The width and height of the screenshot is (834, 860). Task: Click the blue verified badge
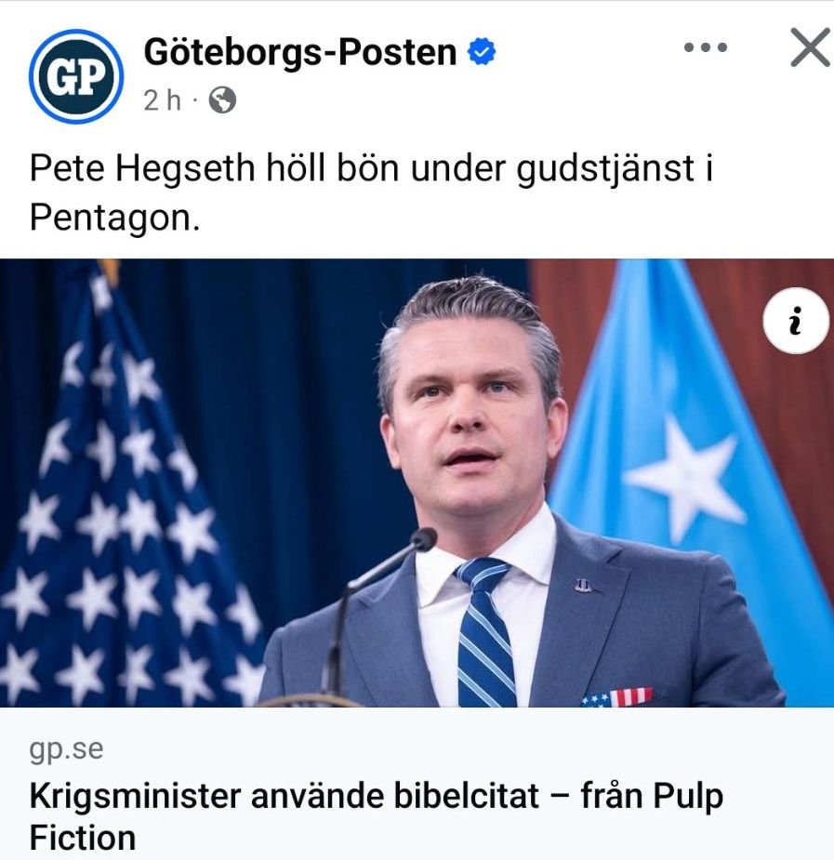(482, 51)
